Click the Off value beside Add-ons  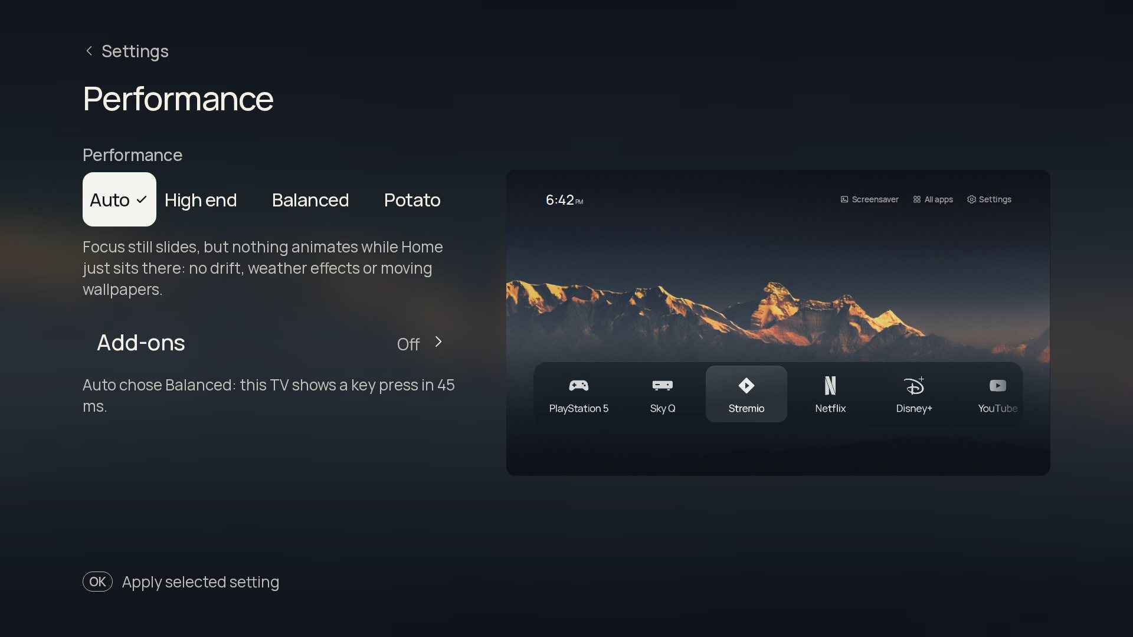point(408,344)
